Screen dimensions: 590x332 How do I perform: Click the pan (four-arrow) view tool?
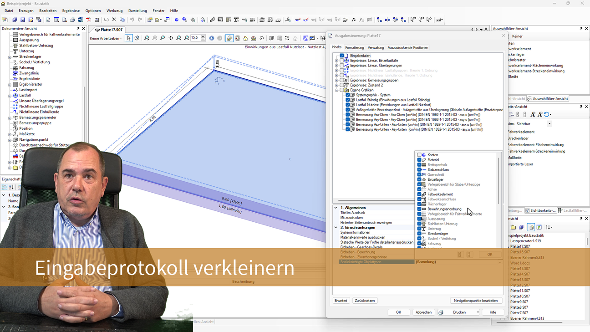coord(171,38)
